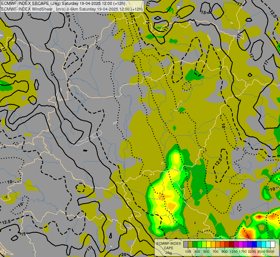Click the sky blue swatch left of 3000

point(259,244)
